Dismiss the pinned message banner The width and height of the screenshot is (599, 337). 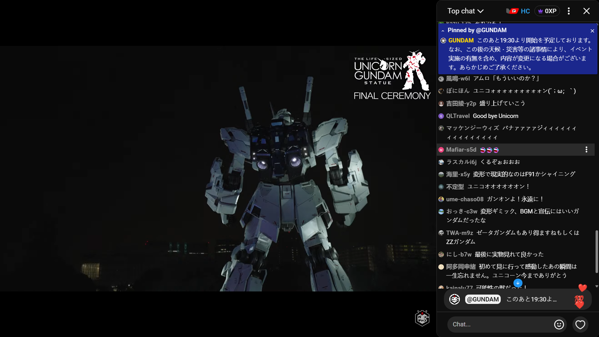click(x=592, y=31)
